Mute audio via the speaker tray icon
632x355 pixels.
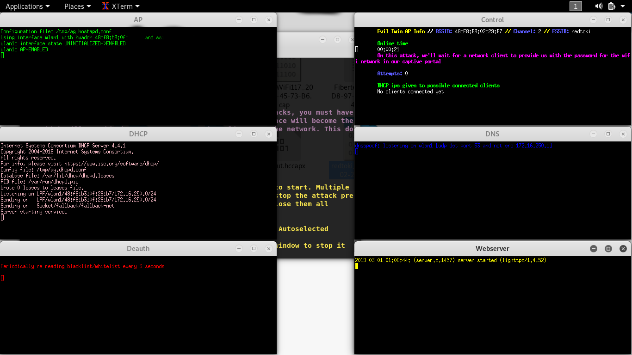click(599, 6)
